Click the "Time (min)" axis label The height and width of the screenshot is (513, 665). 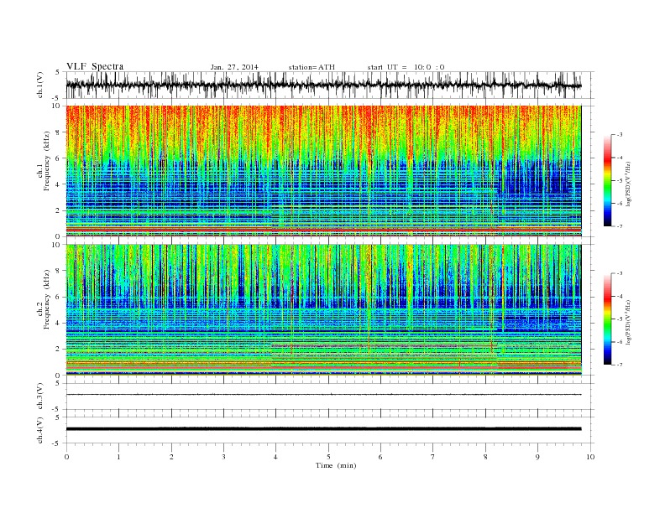[x=336, y=465]
